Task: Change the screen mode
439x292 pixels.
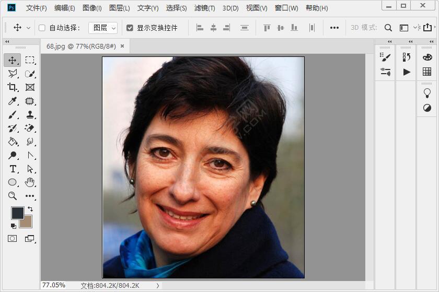Action: coord(30,239)
